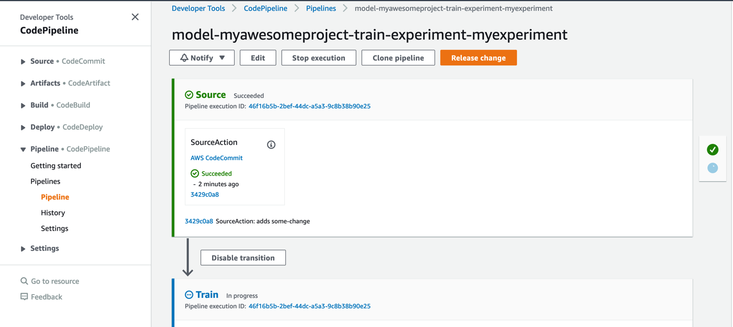Jump to Train stage via blue progress indicator
The width and height of the screenshot is (733, 327).
click(713, 168)
